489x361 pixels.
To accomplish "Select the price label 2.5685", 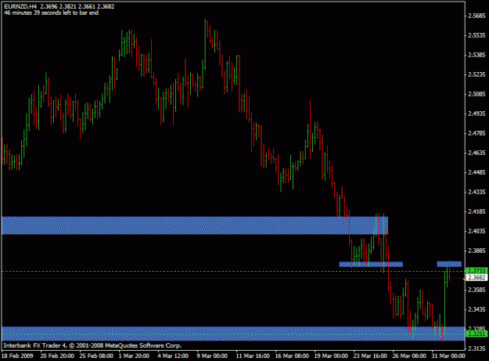I will coord(476,16).
